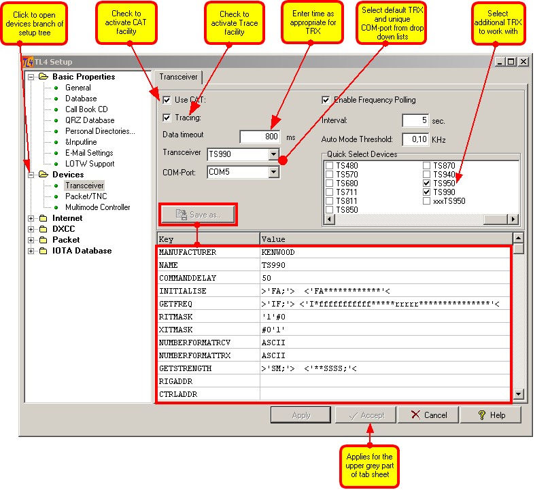Click the Devices open folder icon

44,175
